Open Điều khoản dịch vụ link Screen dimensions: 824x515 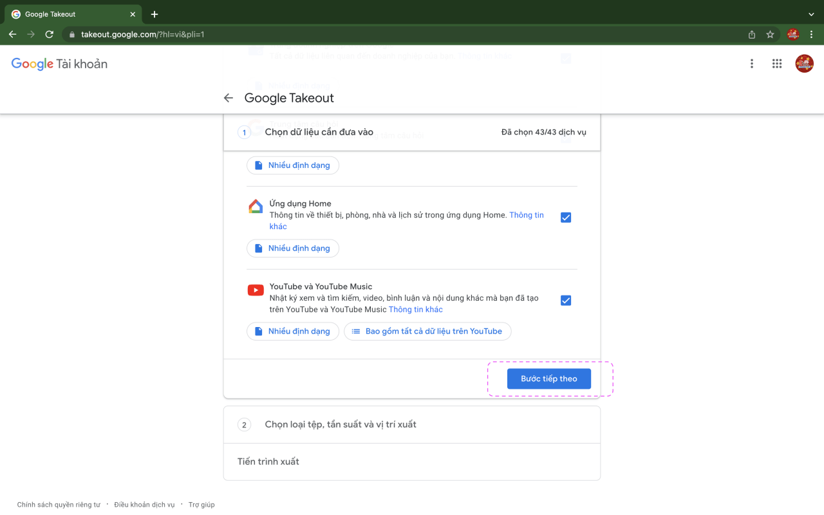click(144, 505)
